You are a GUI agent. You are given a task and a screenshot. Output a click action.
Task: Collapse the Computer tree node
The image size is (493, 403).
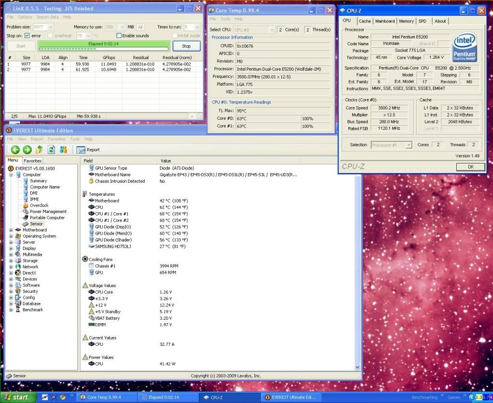(x=11, y=175)
